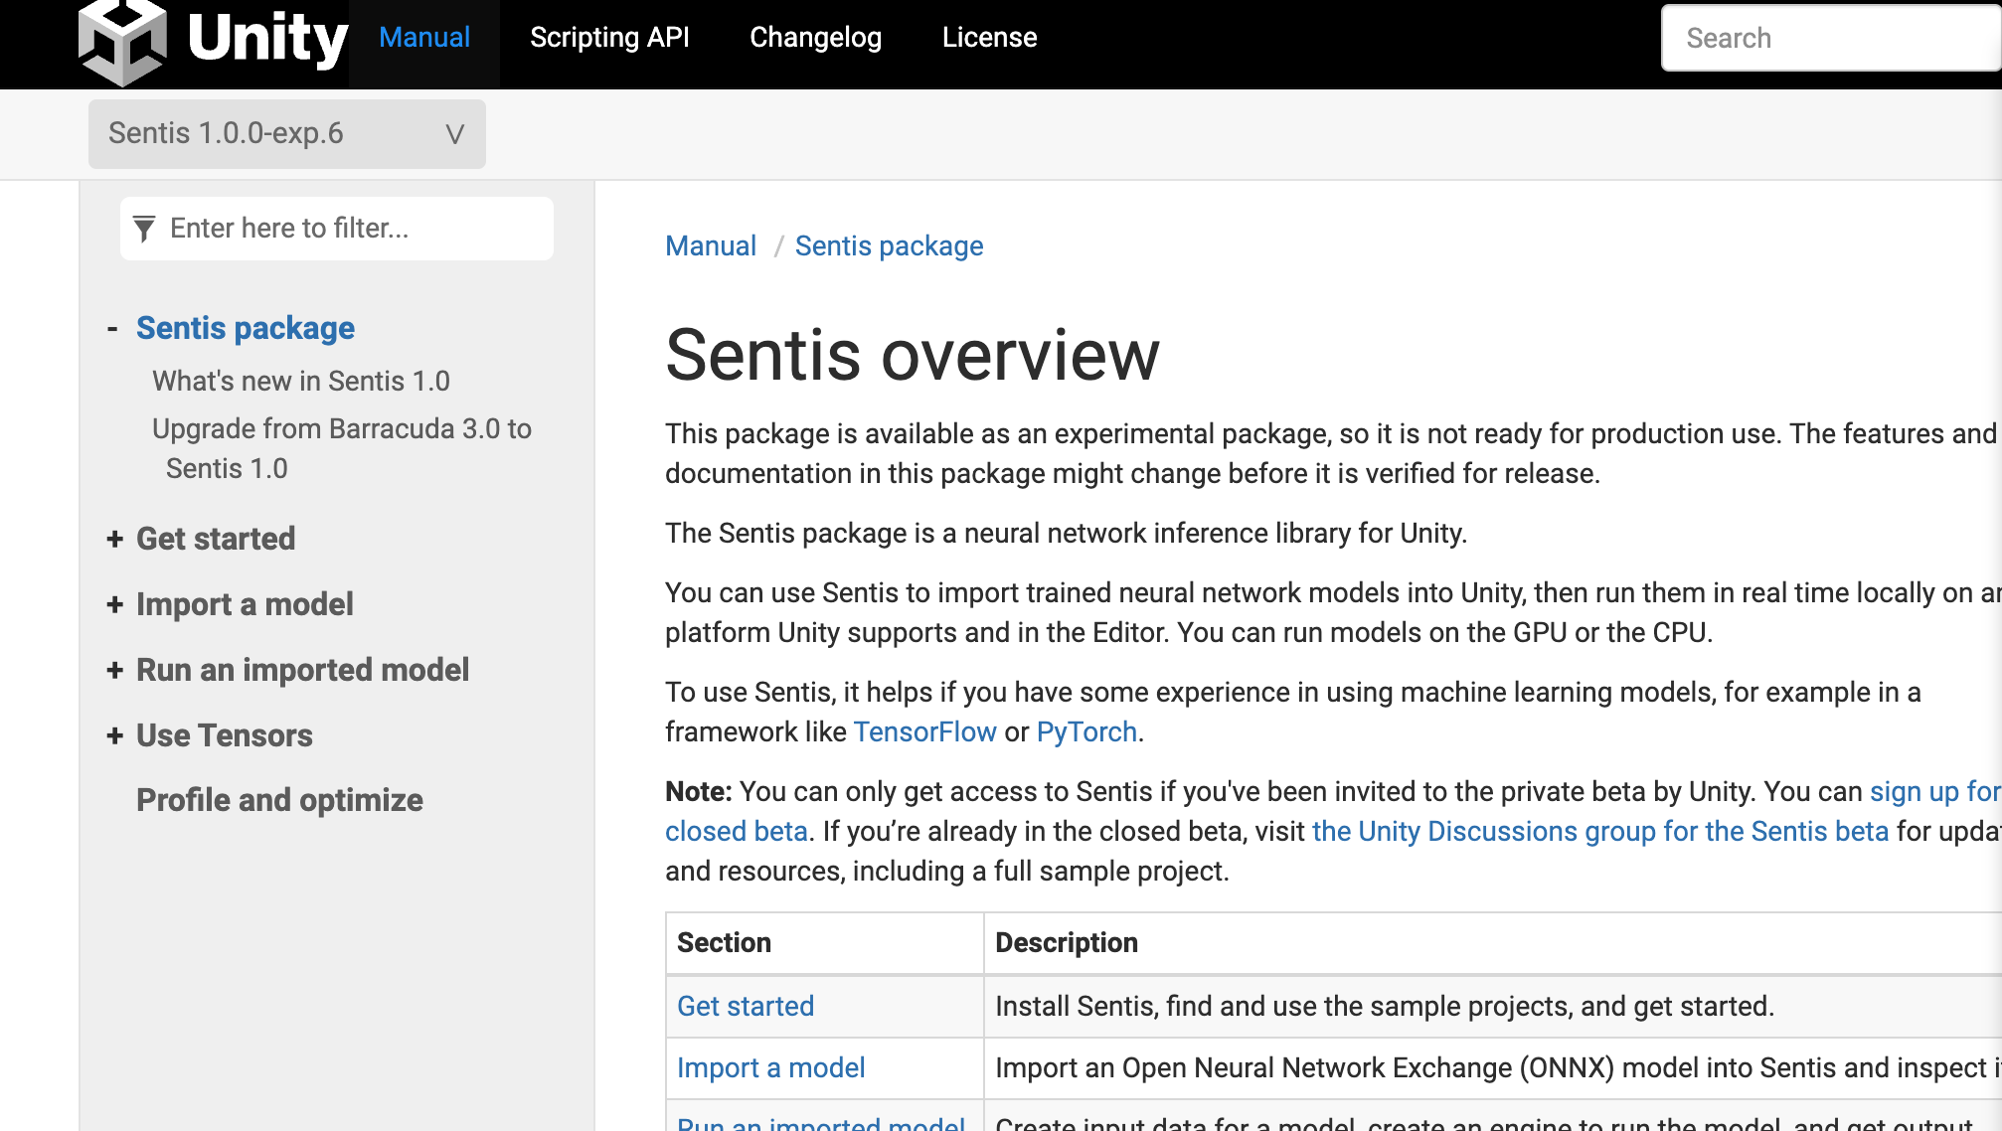Expand the Run an imported model section
Image resolution: width=2002 pixels, height=1131 pixels.
(114, 669)
